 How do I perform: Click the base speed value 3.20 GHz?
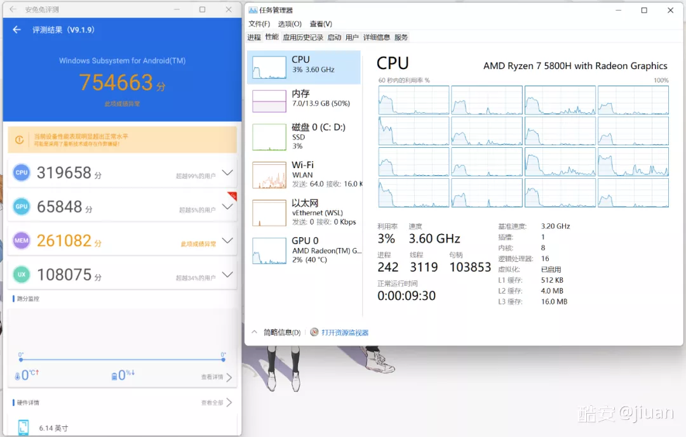tap(556, 226)
